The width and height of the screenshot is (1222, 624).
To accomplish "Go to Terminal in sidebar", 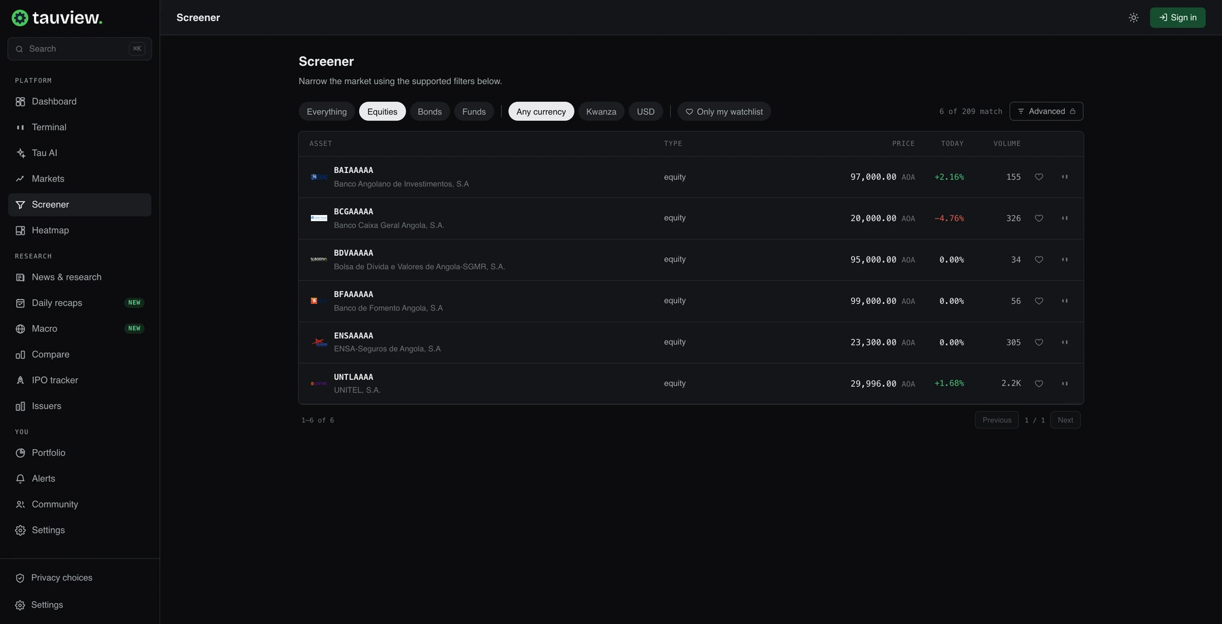I will pyautogui.click(x=79, y=128).
